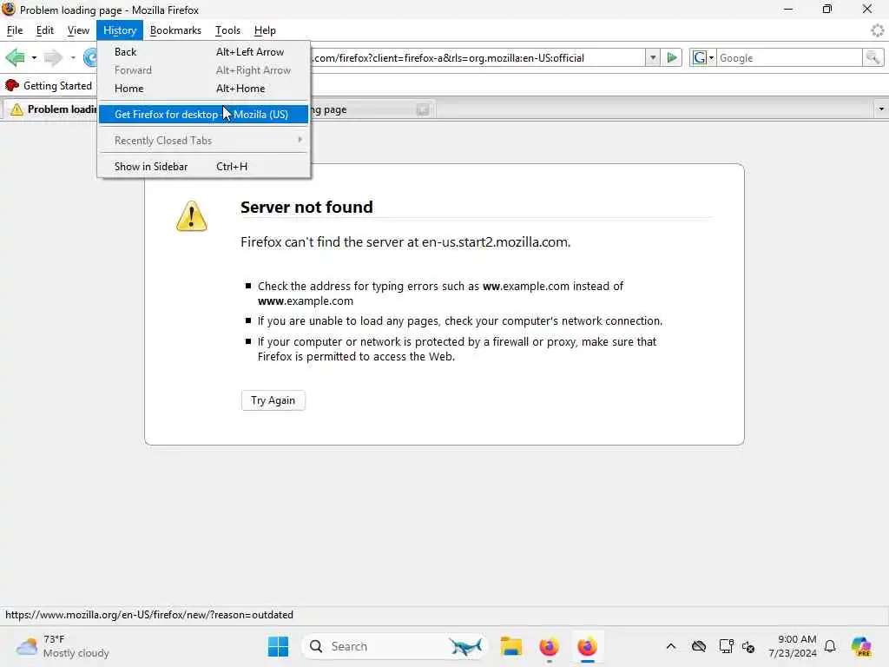This screenshot has height=667, width=889.
Task: Click inside the Google search field
Action: pyautogui.click(x=789, y=58)
